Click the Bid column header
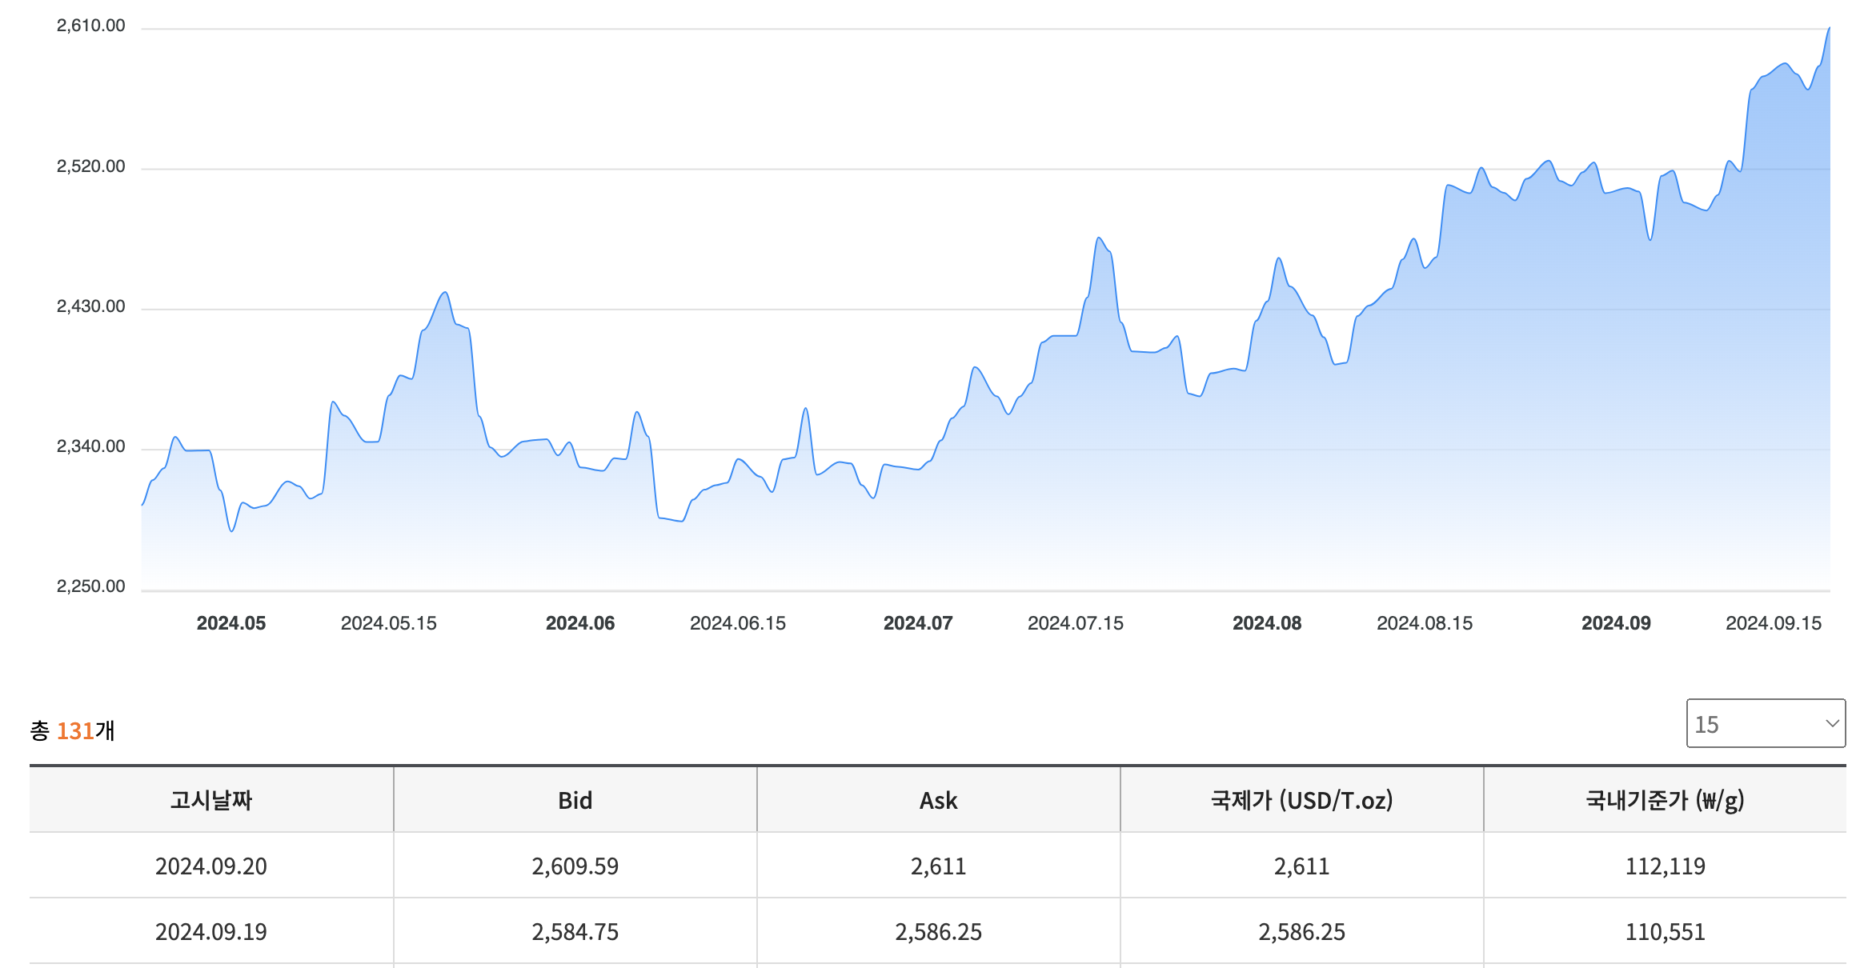This screenshot has height=968, width=1852. pyautogui.click(x=575, y=800)
